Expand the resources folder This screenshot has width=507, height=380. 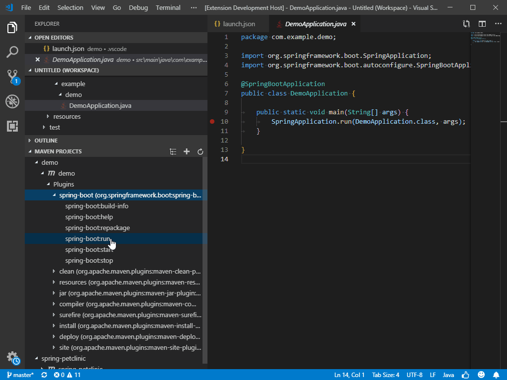[48, 116]
